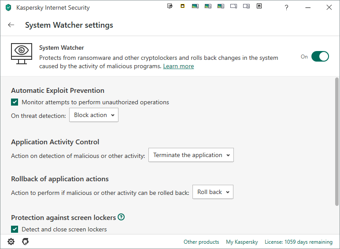340x249 pixels.
Task: Click the Rollback of application actions heading
Action: 60,179
